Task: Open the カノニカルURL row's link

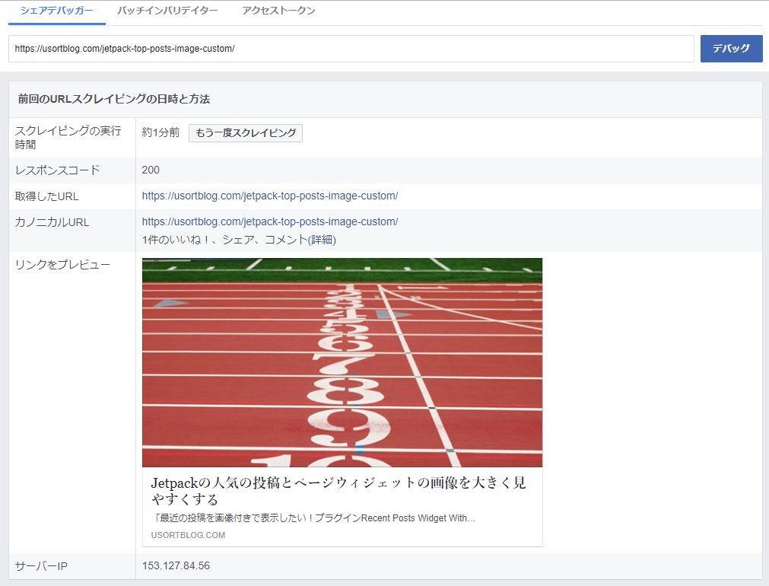Action: pyautogui.click(x=270, y=221)
